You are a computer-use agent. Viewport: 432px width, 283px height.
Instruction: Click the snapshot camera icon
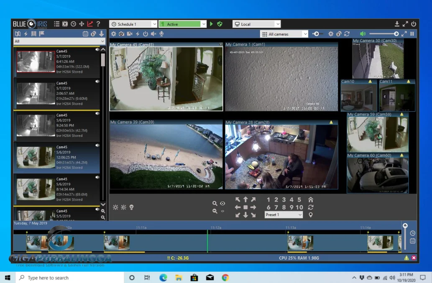[121, 34]
